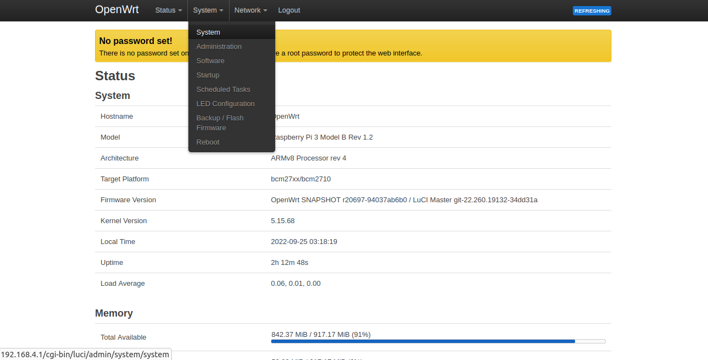
Task: Choose Reboot from the System menu
Action: click(x=232, y=142)
